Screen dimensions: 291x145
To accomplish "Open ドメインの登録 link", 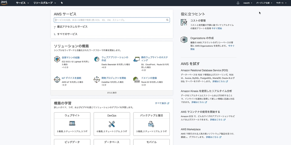I will tap(149, 78).
